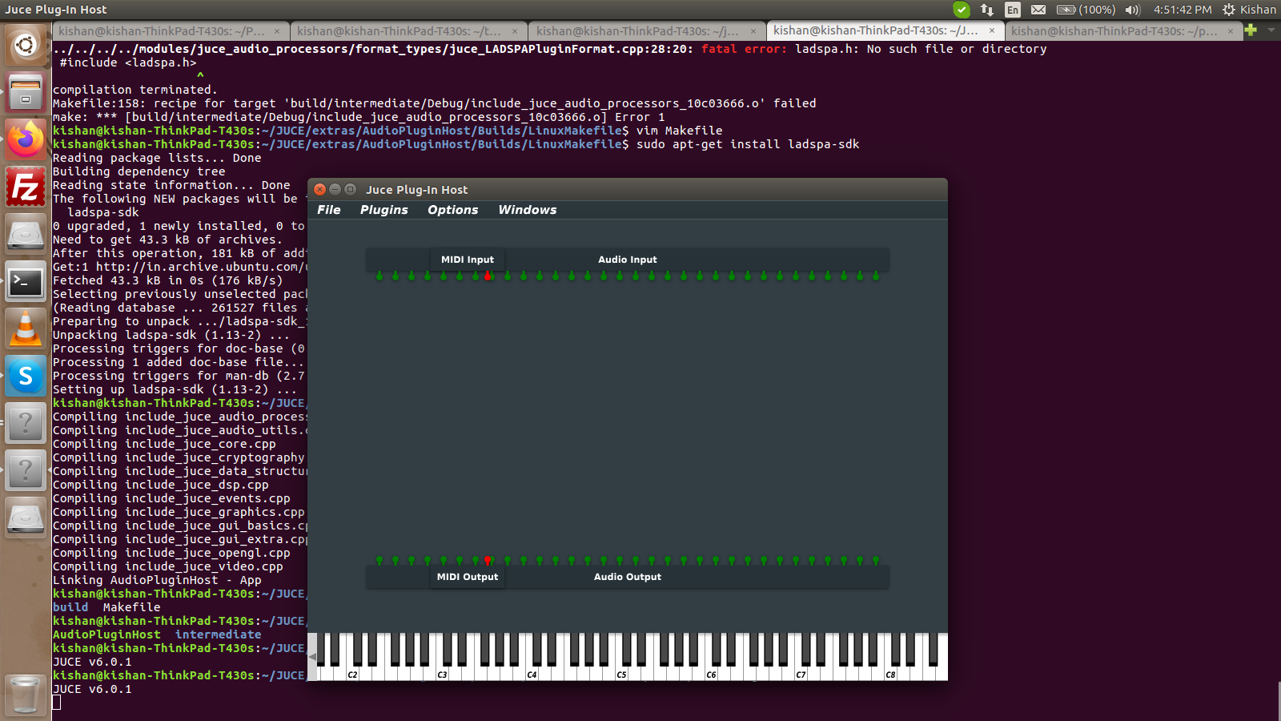Open the En keyboard layout indicator

point(1013,10)
